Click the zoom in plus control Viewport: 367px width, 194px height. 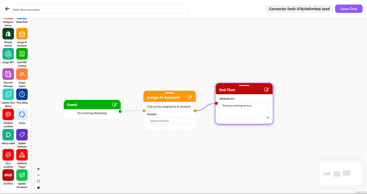tap(39, 169)
